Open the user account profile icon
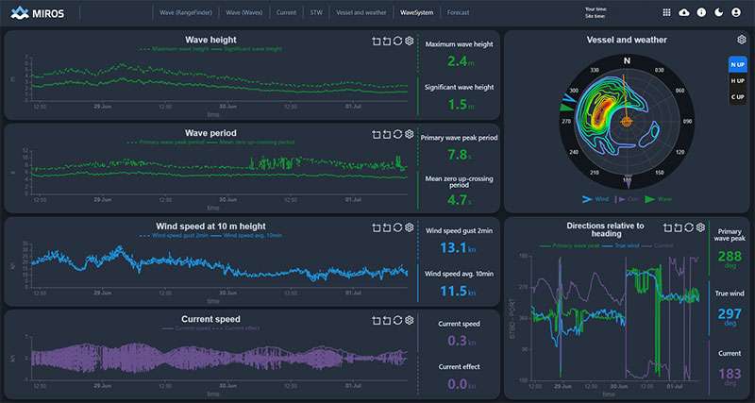The image size is (755, 403). (736, 13)
